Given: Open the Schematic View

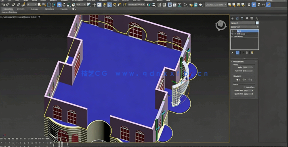Looking at the screenshot, I should pos(179,5).
